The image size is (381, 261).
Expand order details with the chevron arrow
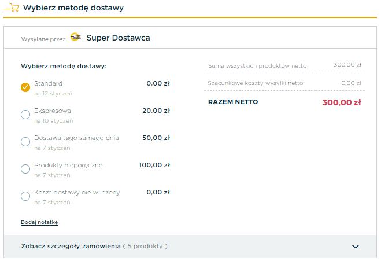[355, 247]
